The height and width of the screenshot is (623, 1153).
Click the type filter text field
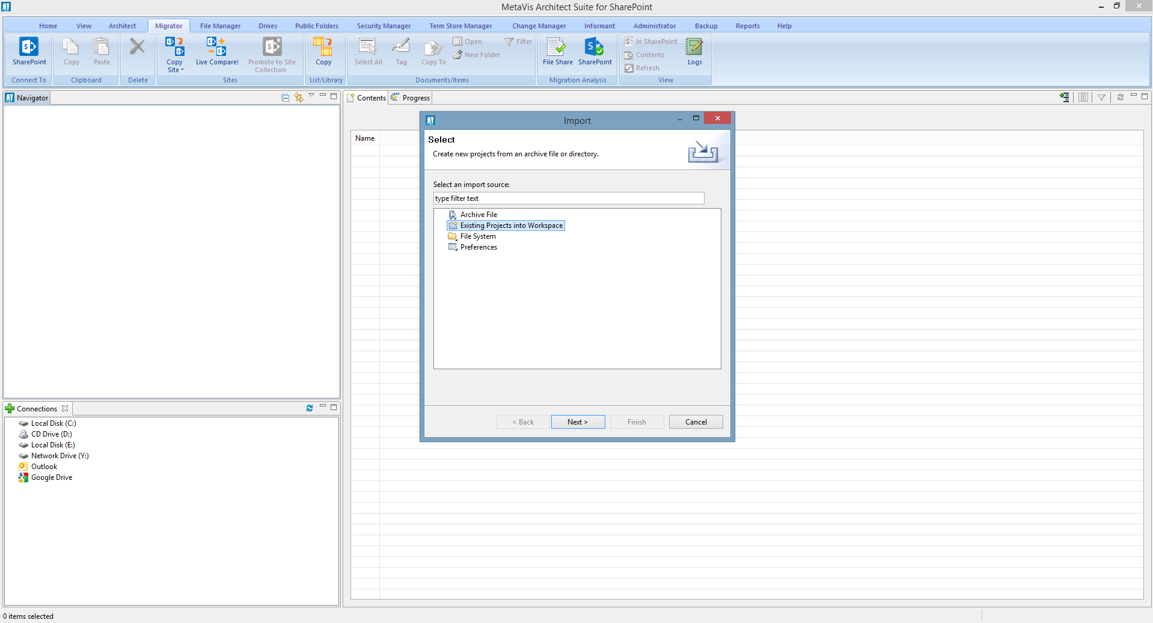(x=568, y=198)
